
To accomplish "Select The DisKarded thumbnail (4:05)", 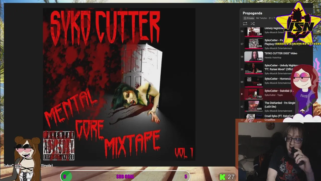I will [254, 106].
